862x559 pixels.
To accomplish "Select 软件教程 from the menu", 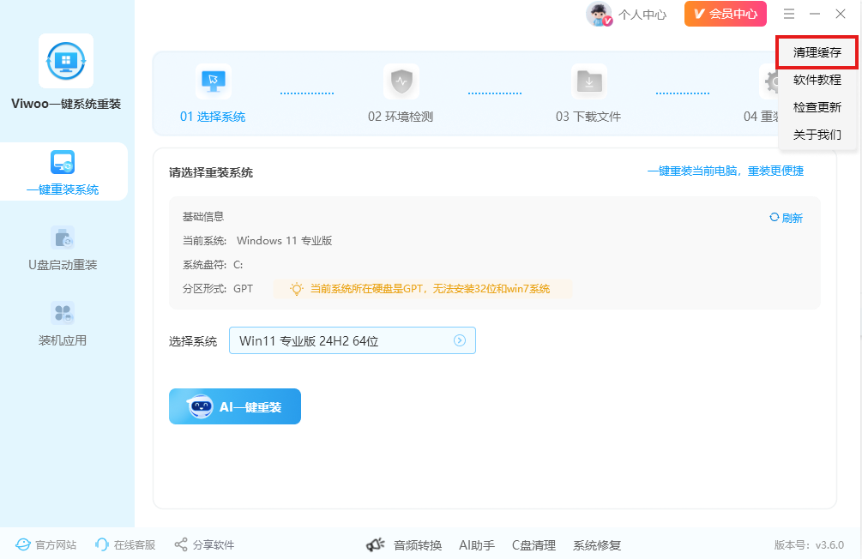I will (817, 81).
